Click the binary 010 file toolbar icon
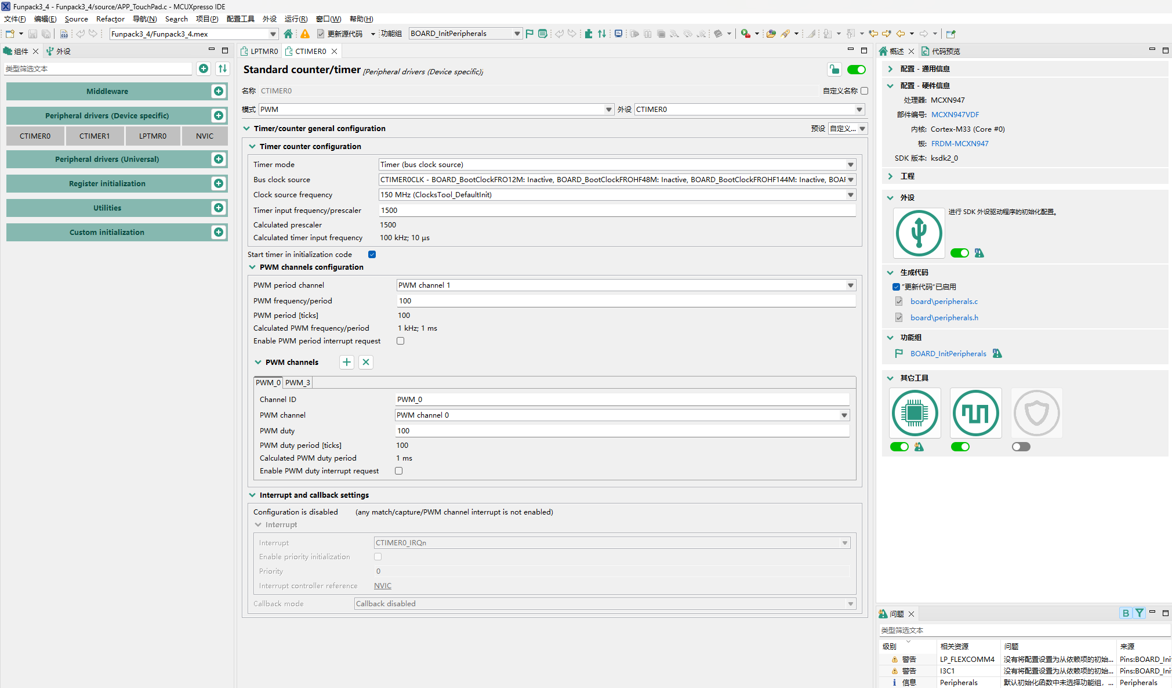The height and width of the screenshot is (688, 1172). [64, 34]
